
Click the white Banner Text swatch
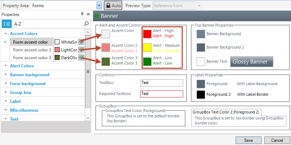201,62
